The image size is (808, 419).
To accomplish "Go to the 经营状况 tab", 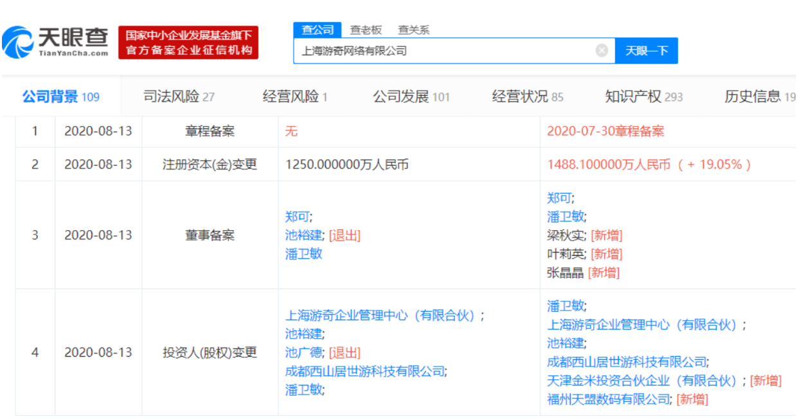I will pos(528,97).
